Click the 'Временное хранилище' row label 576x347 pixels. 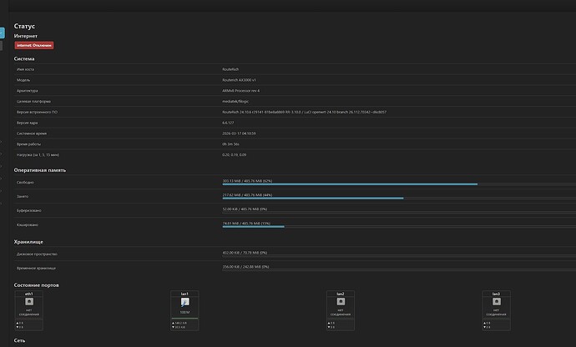[37, 268]
